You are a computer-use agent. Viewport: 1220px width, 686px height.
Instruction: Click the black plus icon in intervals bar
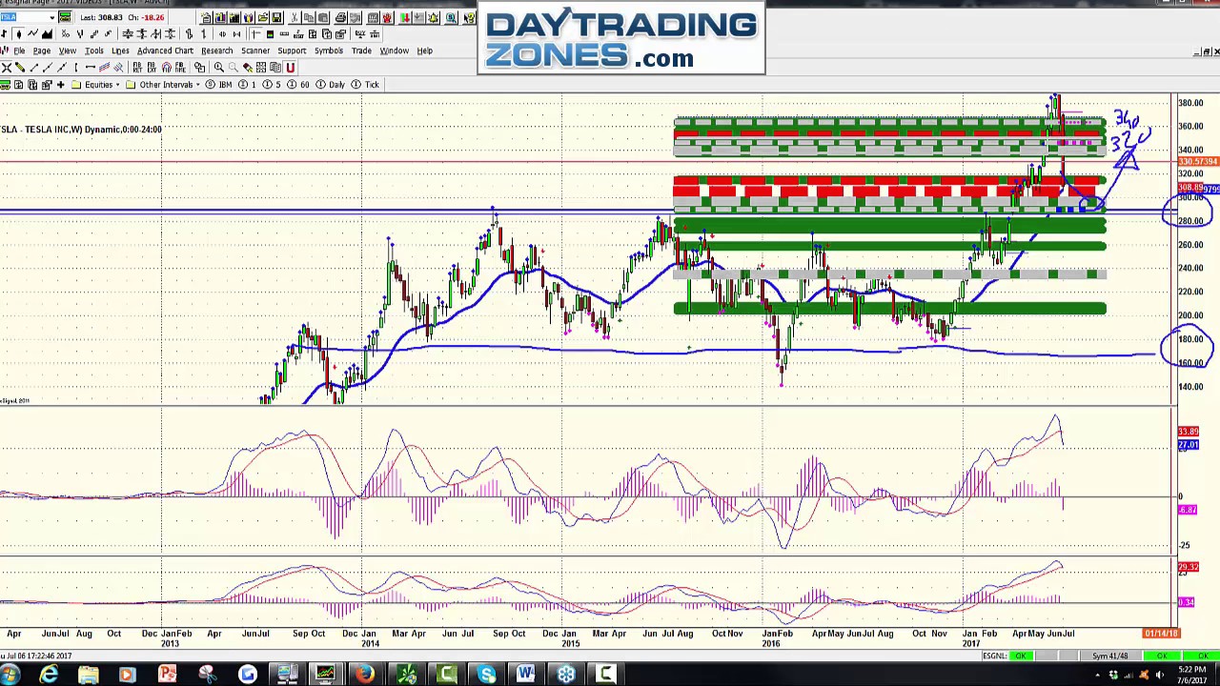click(x=61, y=85)
